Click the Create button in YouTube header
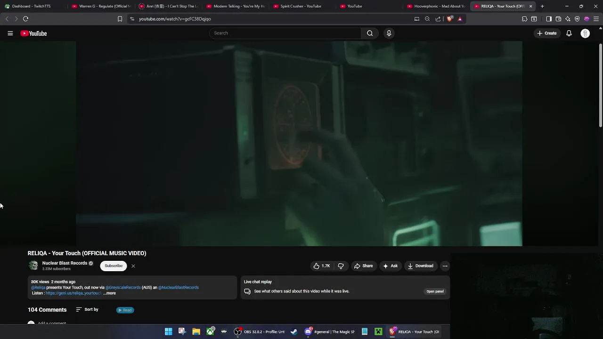 pyautogui.click(x=546, y=33)
